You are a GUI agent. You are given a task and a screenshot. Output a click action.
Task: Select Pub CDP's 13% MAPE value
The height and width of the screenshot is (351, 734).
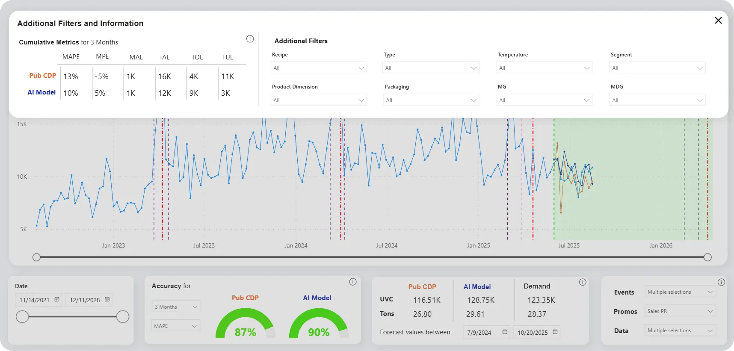point(71,77)
